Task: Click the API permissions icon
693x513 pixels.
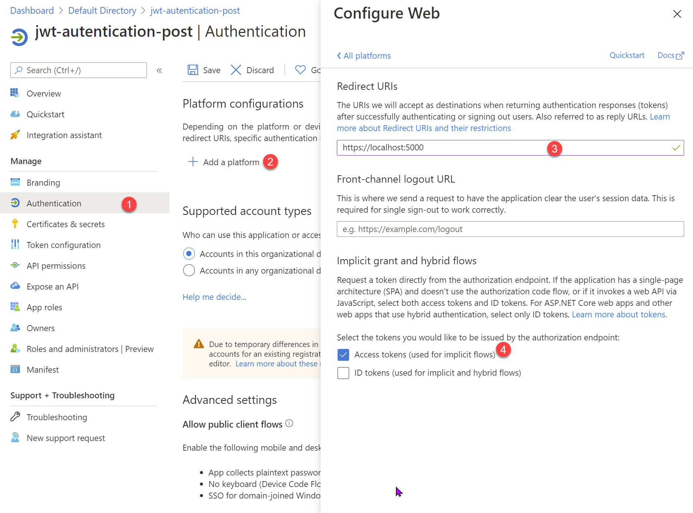Action: point(15,265)
